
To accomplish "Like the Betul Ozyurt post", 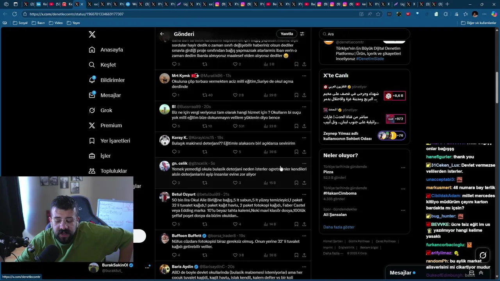I will click(237, 224).
